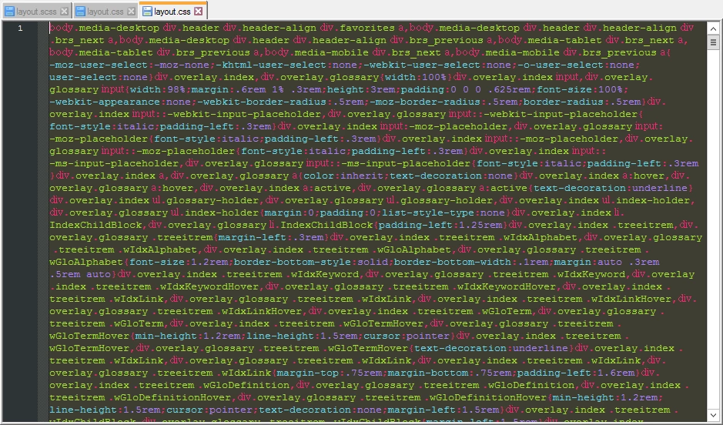Click "padding-left:1.6rem" in the code
The image size is (723, 425).
(575, 373)
